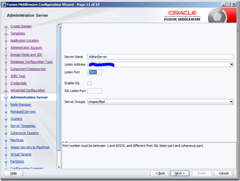
Task: Click the Server Groups label
Action: [x=75, y=102]
